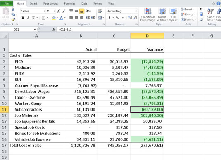Screen dimensions: 221x160
Task: Toggle Align Text Left
Action: point(71,18)
